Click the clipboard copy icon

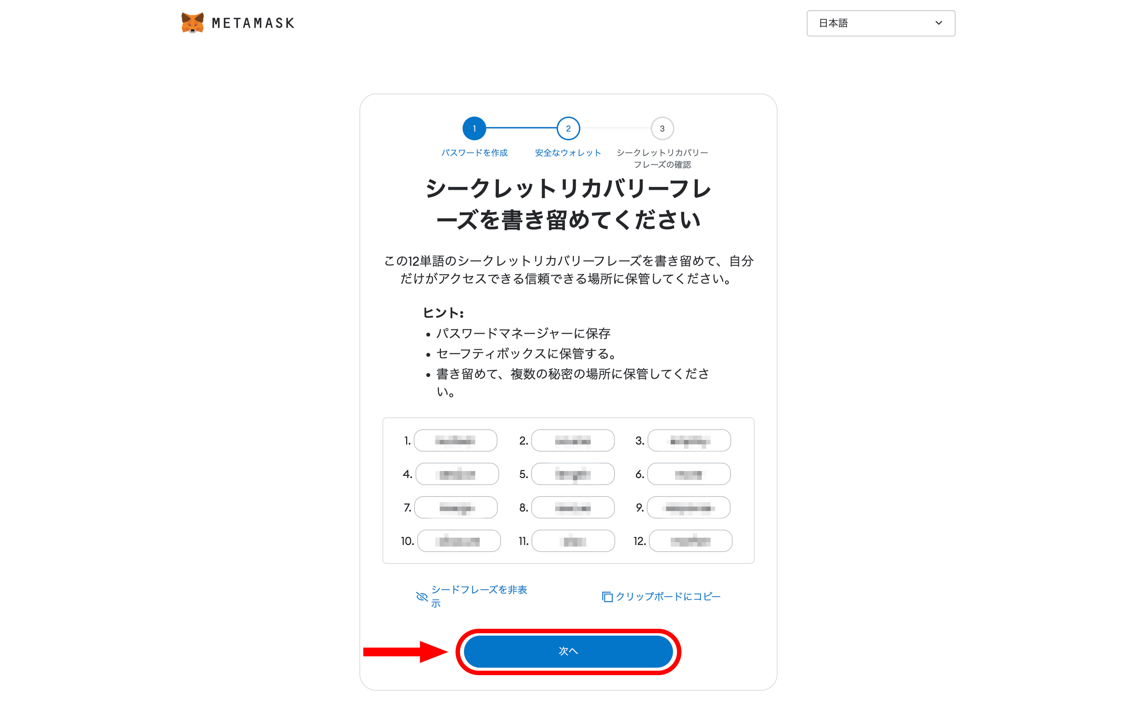607,597
